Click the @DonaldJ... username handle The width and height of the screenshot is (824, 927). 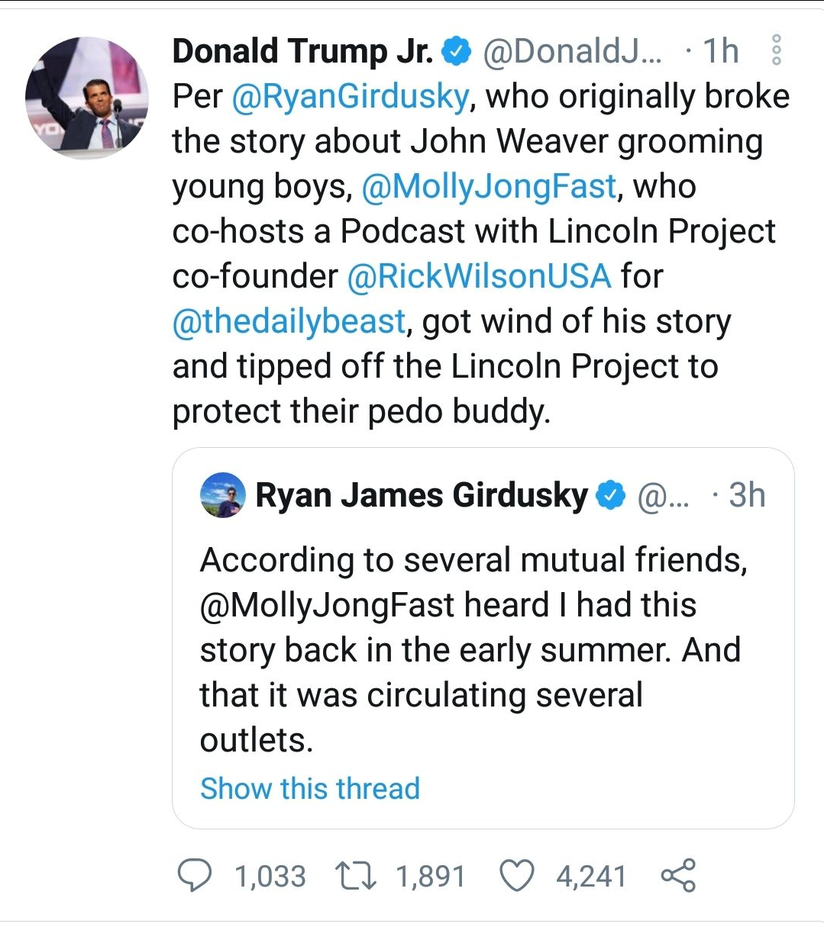point(573,51)
